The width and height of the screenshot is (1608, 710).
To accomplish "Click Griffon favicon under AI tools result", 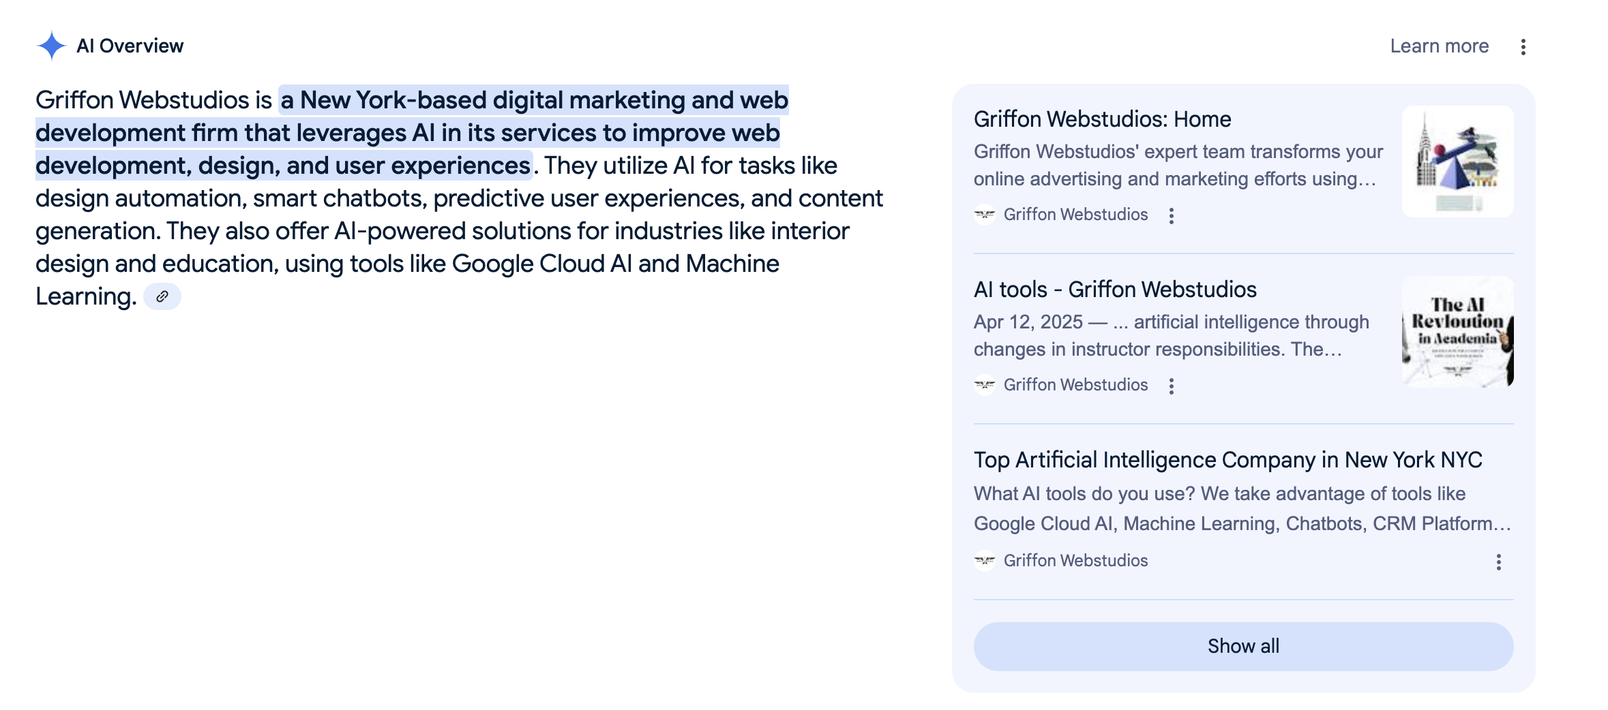I will pos(985,385).
